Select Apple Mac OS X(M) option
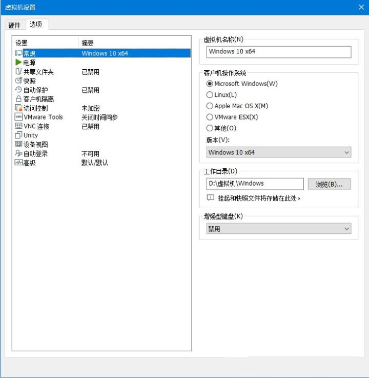This screenshot has height=378, width=369. [x=210, y=106]
